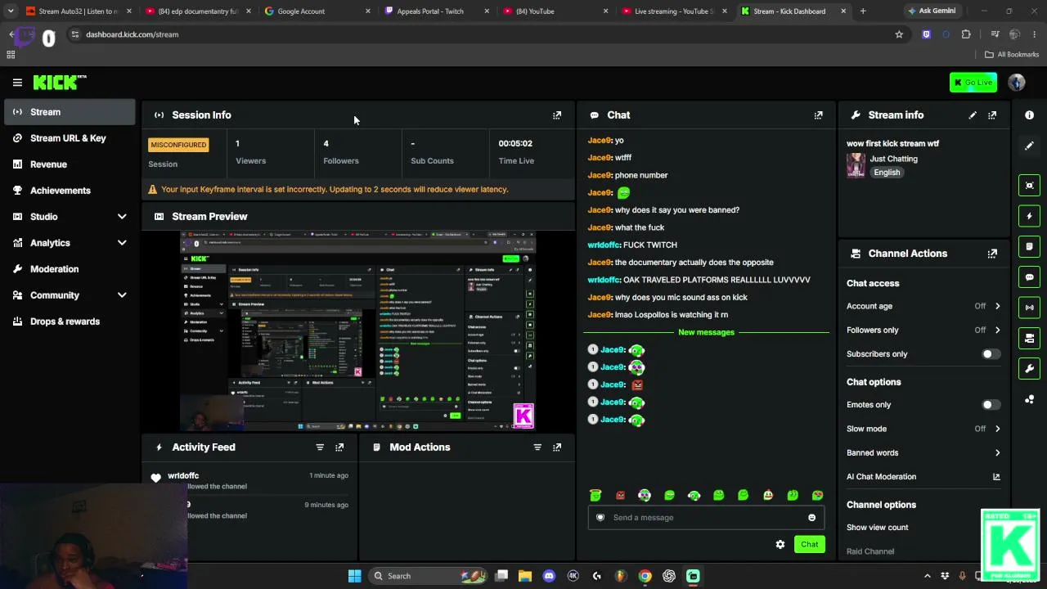Expand the Community menu
The height and width of the screenshot is (589, 1047).
point(122,295)
